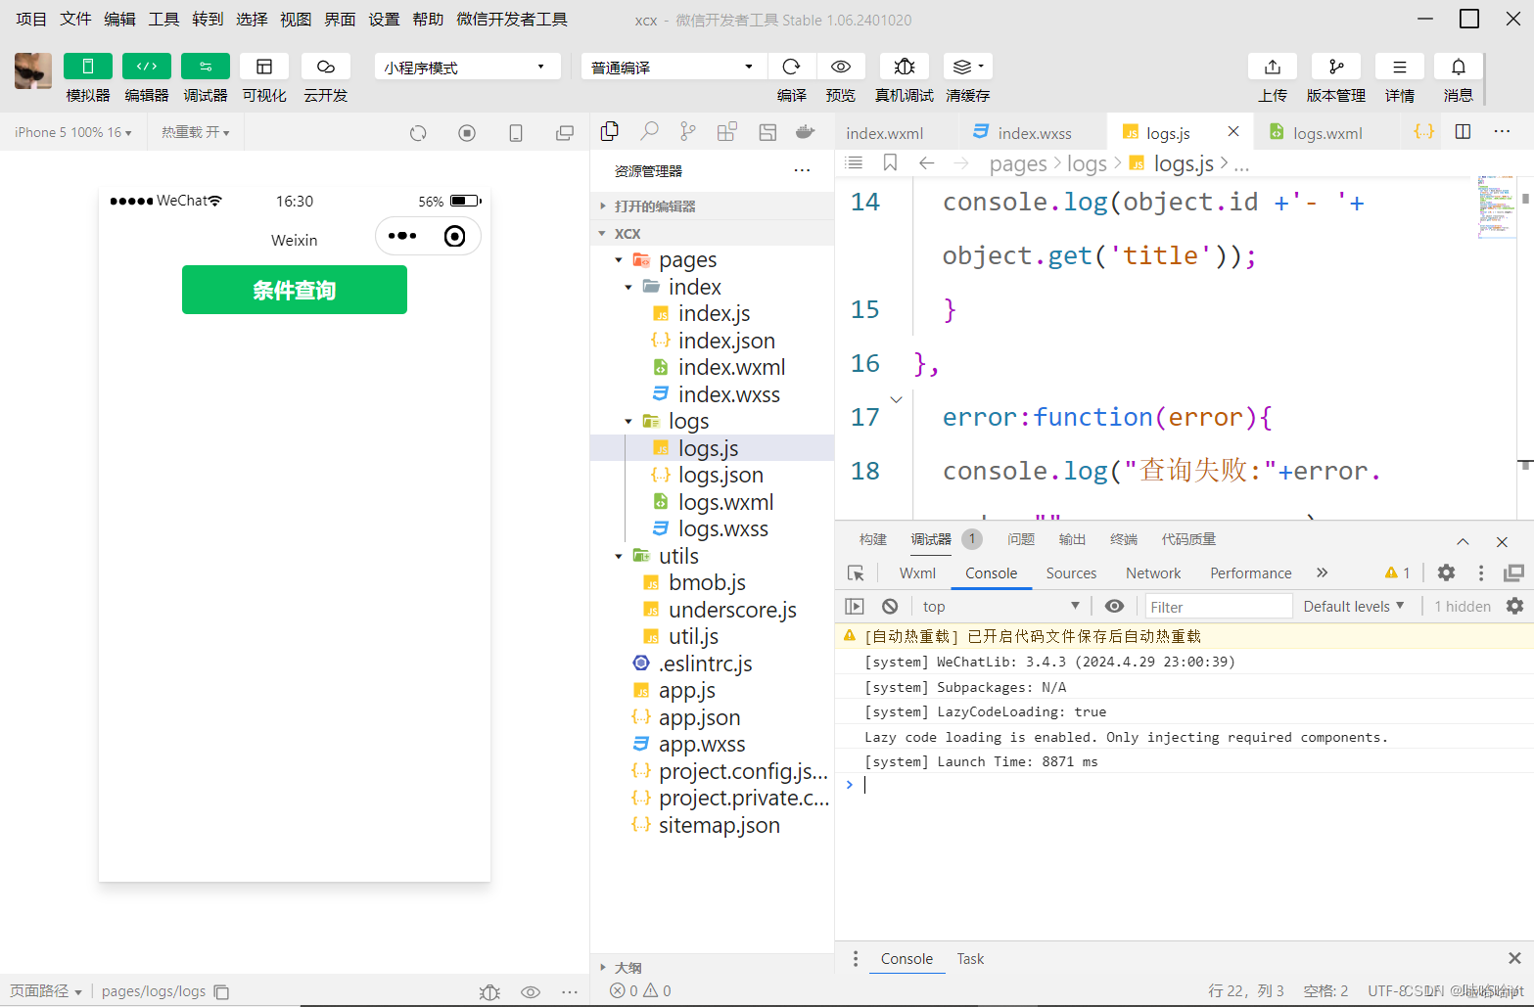Open devtools settings gear
Viewport: 1534px width, 1007px height.
pyautogui.click(x=1446, y=573)
